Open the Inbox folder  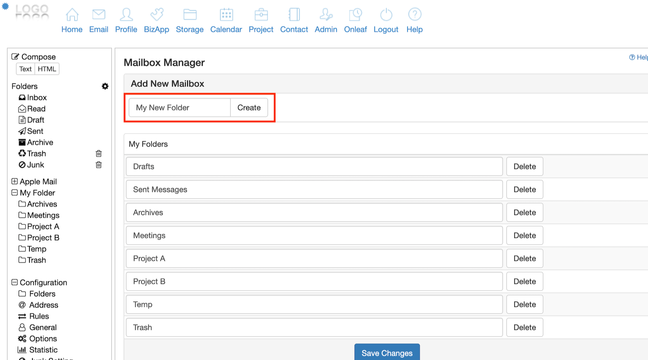(x=37, y=98)
